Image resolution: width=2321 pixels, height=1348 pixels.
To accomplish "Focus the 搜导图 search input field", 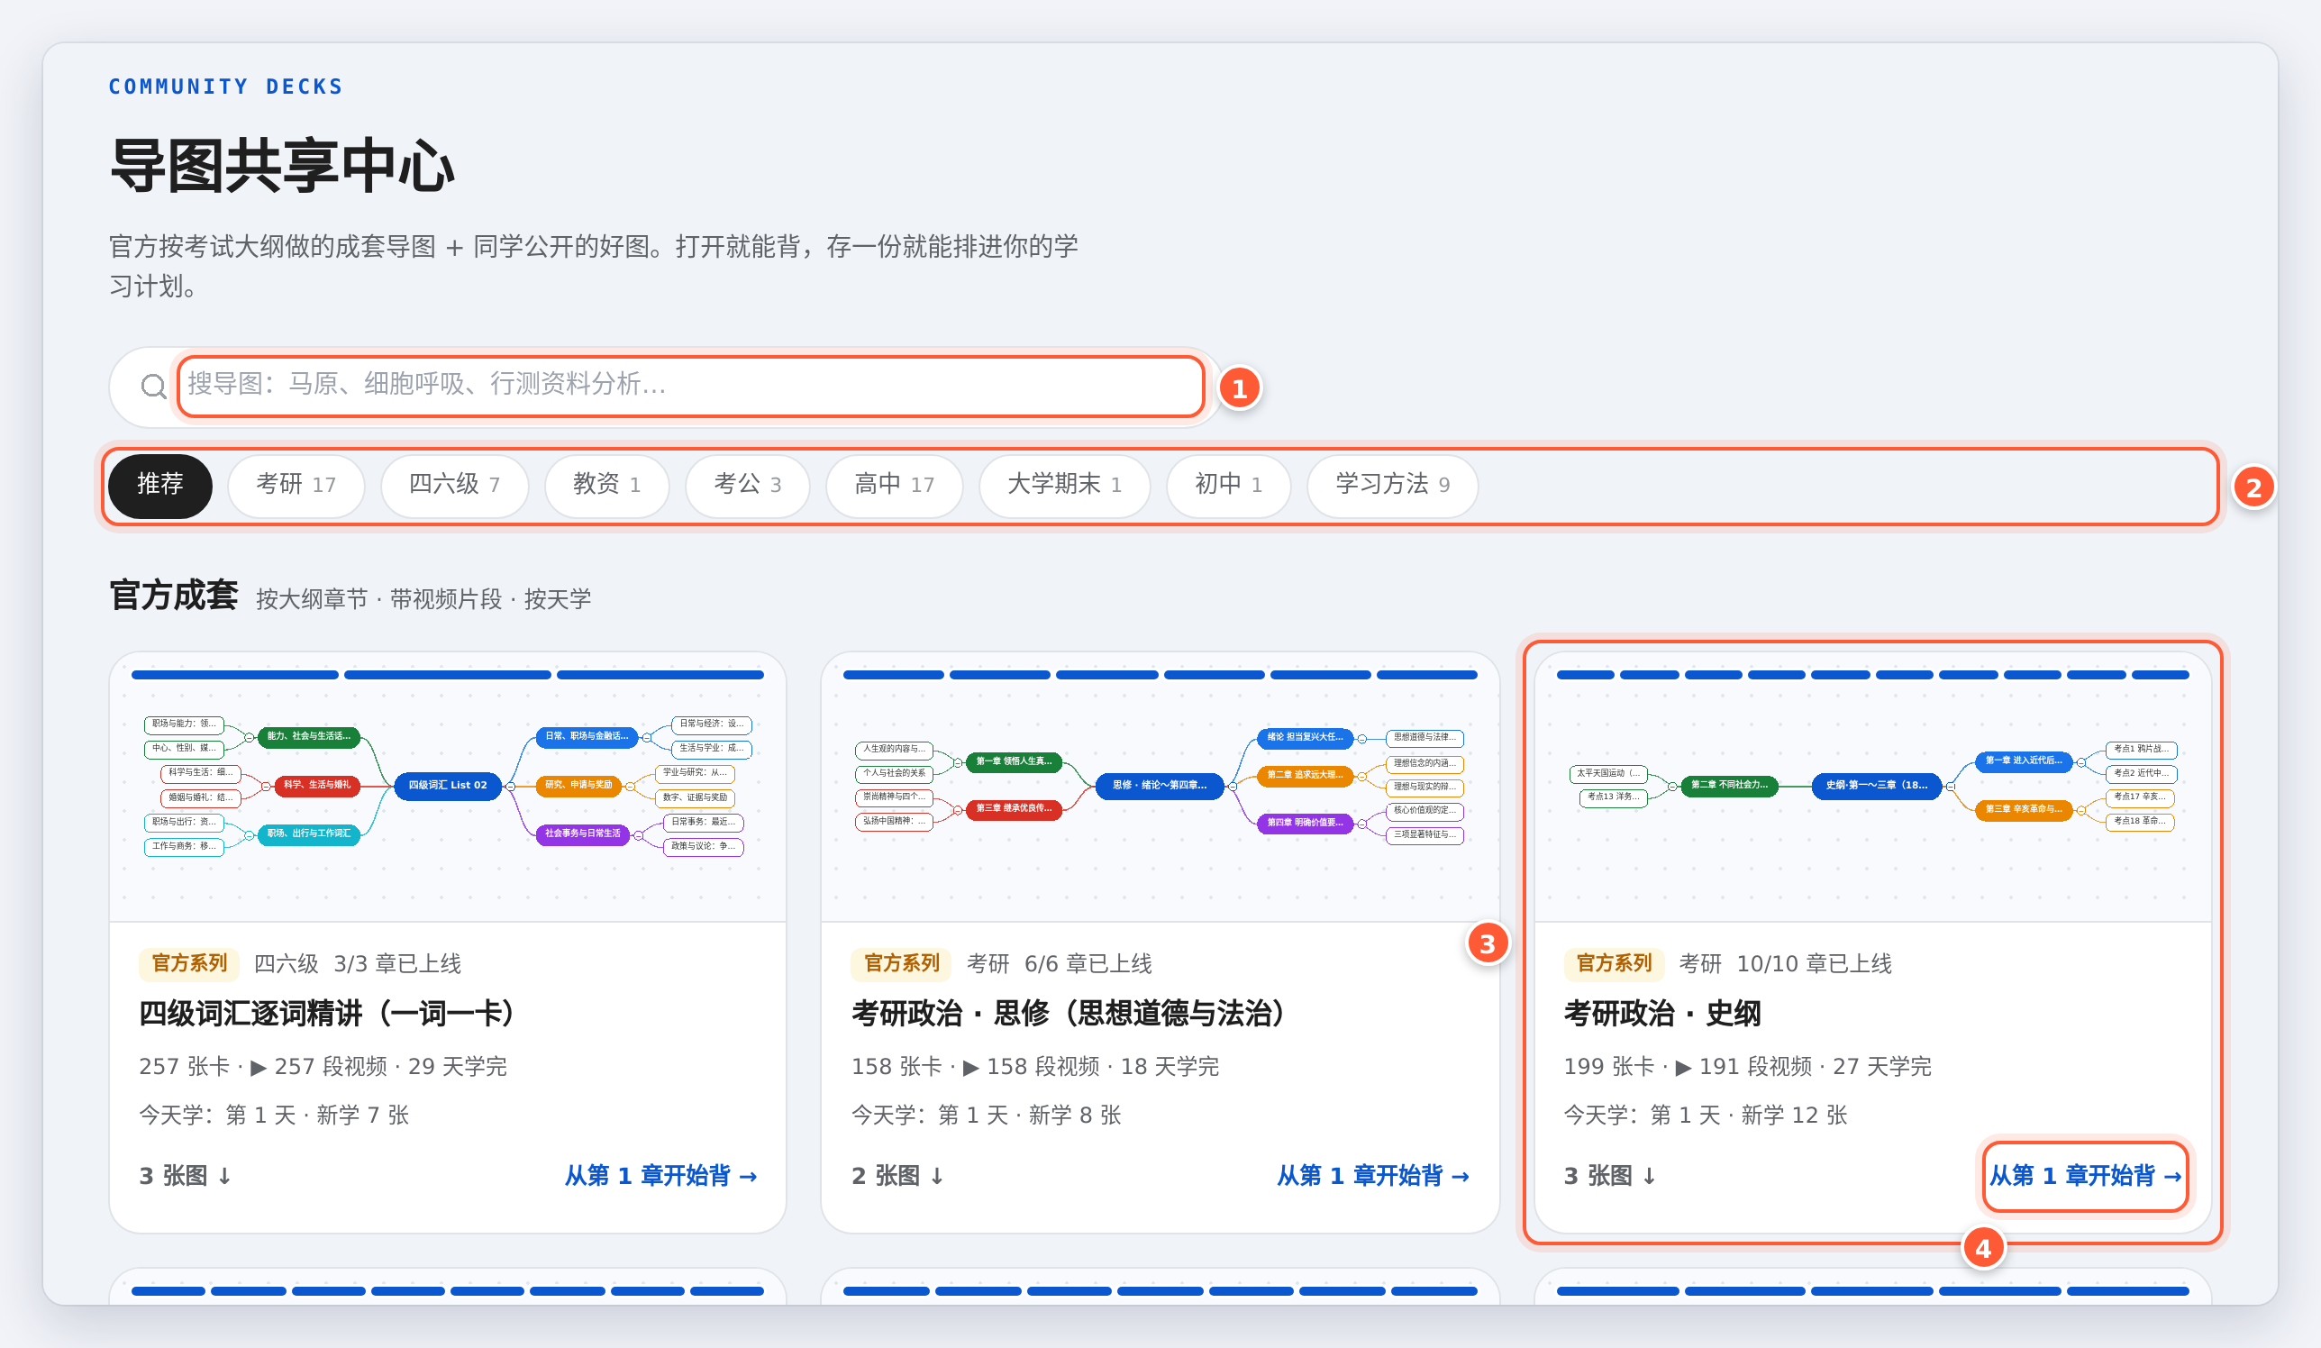I will 691,386.
